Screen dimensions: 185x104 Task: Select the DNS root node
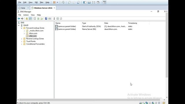tap(23, 23)
